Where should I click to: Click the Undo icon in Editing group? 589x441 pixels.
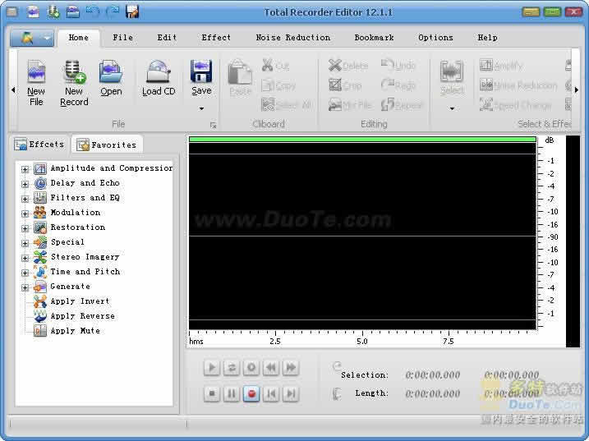pos(387,65)
